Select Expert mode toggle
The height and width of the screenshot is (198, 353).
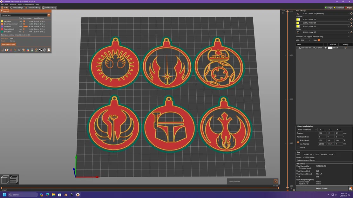coord(349,8)
